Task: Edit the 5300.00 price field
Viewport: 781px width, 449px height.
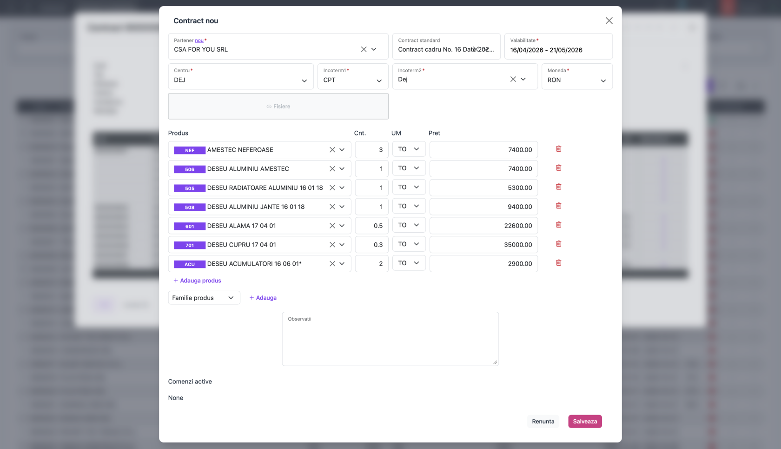Action: pyautogui.click(x=484, y=188)
